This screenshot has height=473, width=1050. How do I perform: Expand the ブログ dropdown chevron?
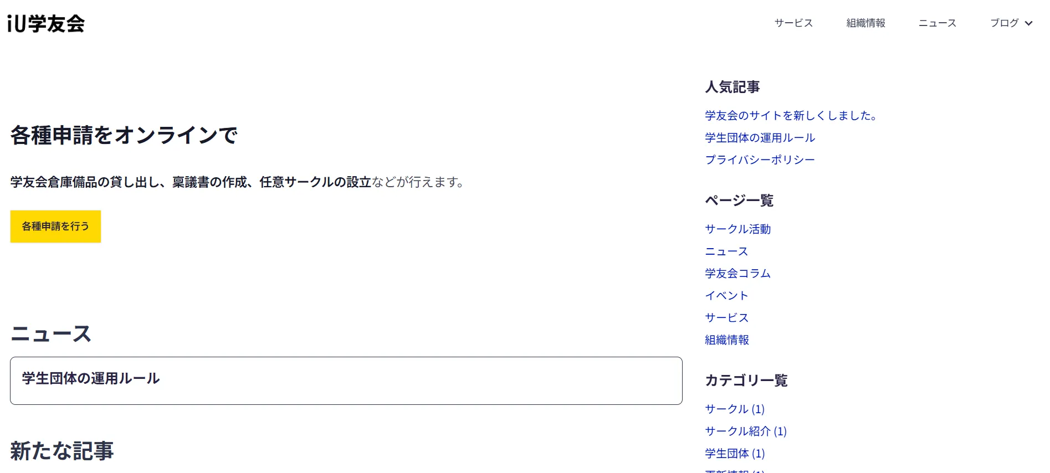1028,23
